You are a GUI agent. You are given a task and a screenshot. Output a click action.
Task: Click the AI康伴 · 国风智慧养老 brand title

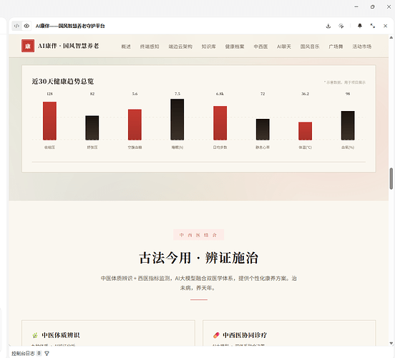(68, 46)
